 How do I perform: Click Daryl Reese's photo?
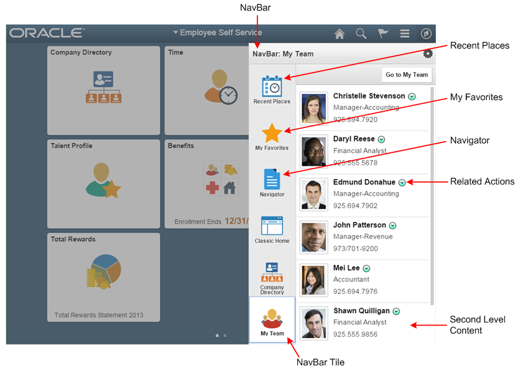[x=314, y=151]
